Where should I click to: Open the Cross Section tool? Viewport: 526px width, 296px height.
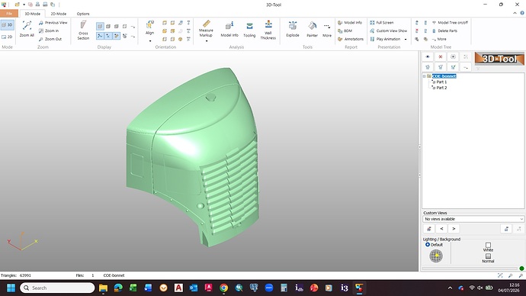pos(83,31)
